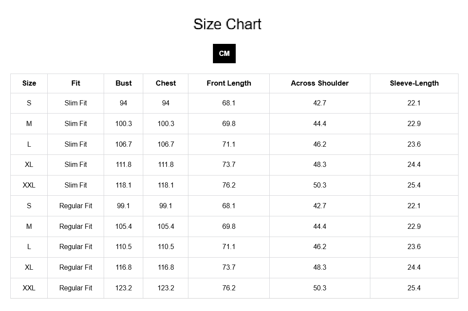Image resolution: width=468 pixels, height=311 pixels.
Task: Click Front Length 73.7 in Slim Fit XL row
Action: click(229, 164)
